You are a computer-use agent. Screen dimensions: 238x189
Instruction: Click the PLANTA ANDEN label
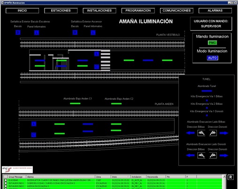[164, 104]
